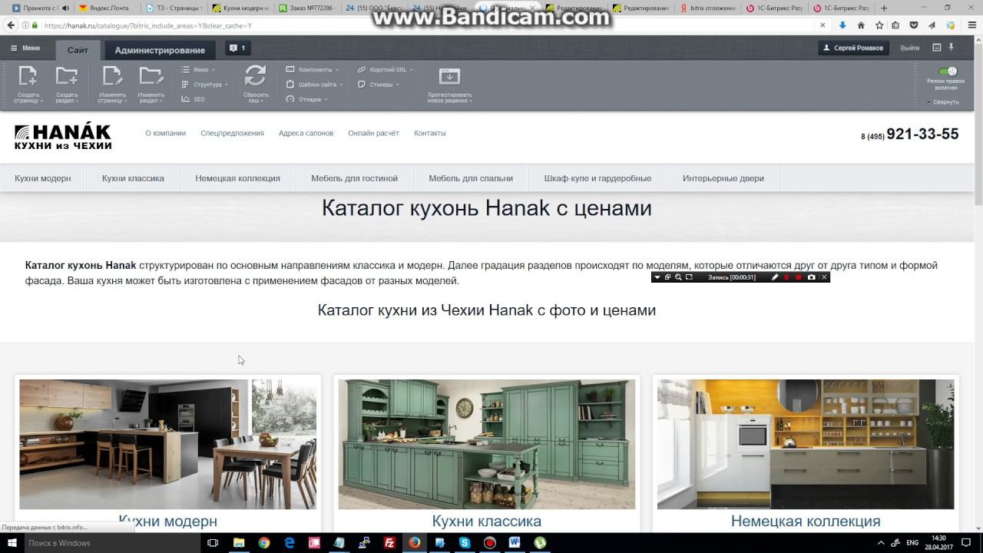Open the Мебель для гостиной menu item
This screenshot has width=983, height=553.
(354, 178)
